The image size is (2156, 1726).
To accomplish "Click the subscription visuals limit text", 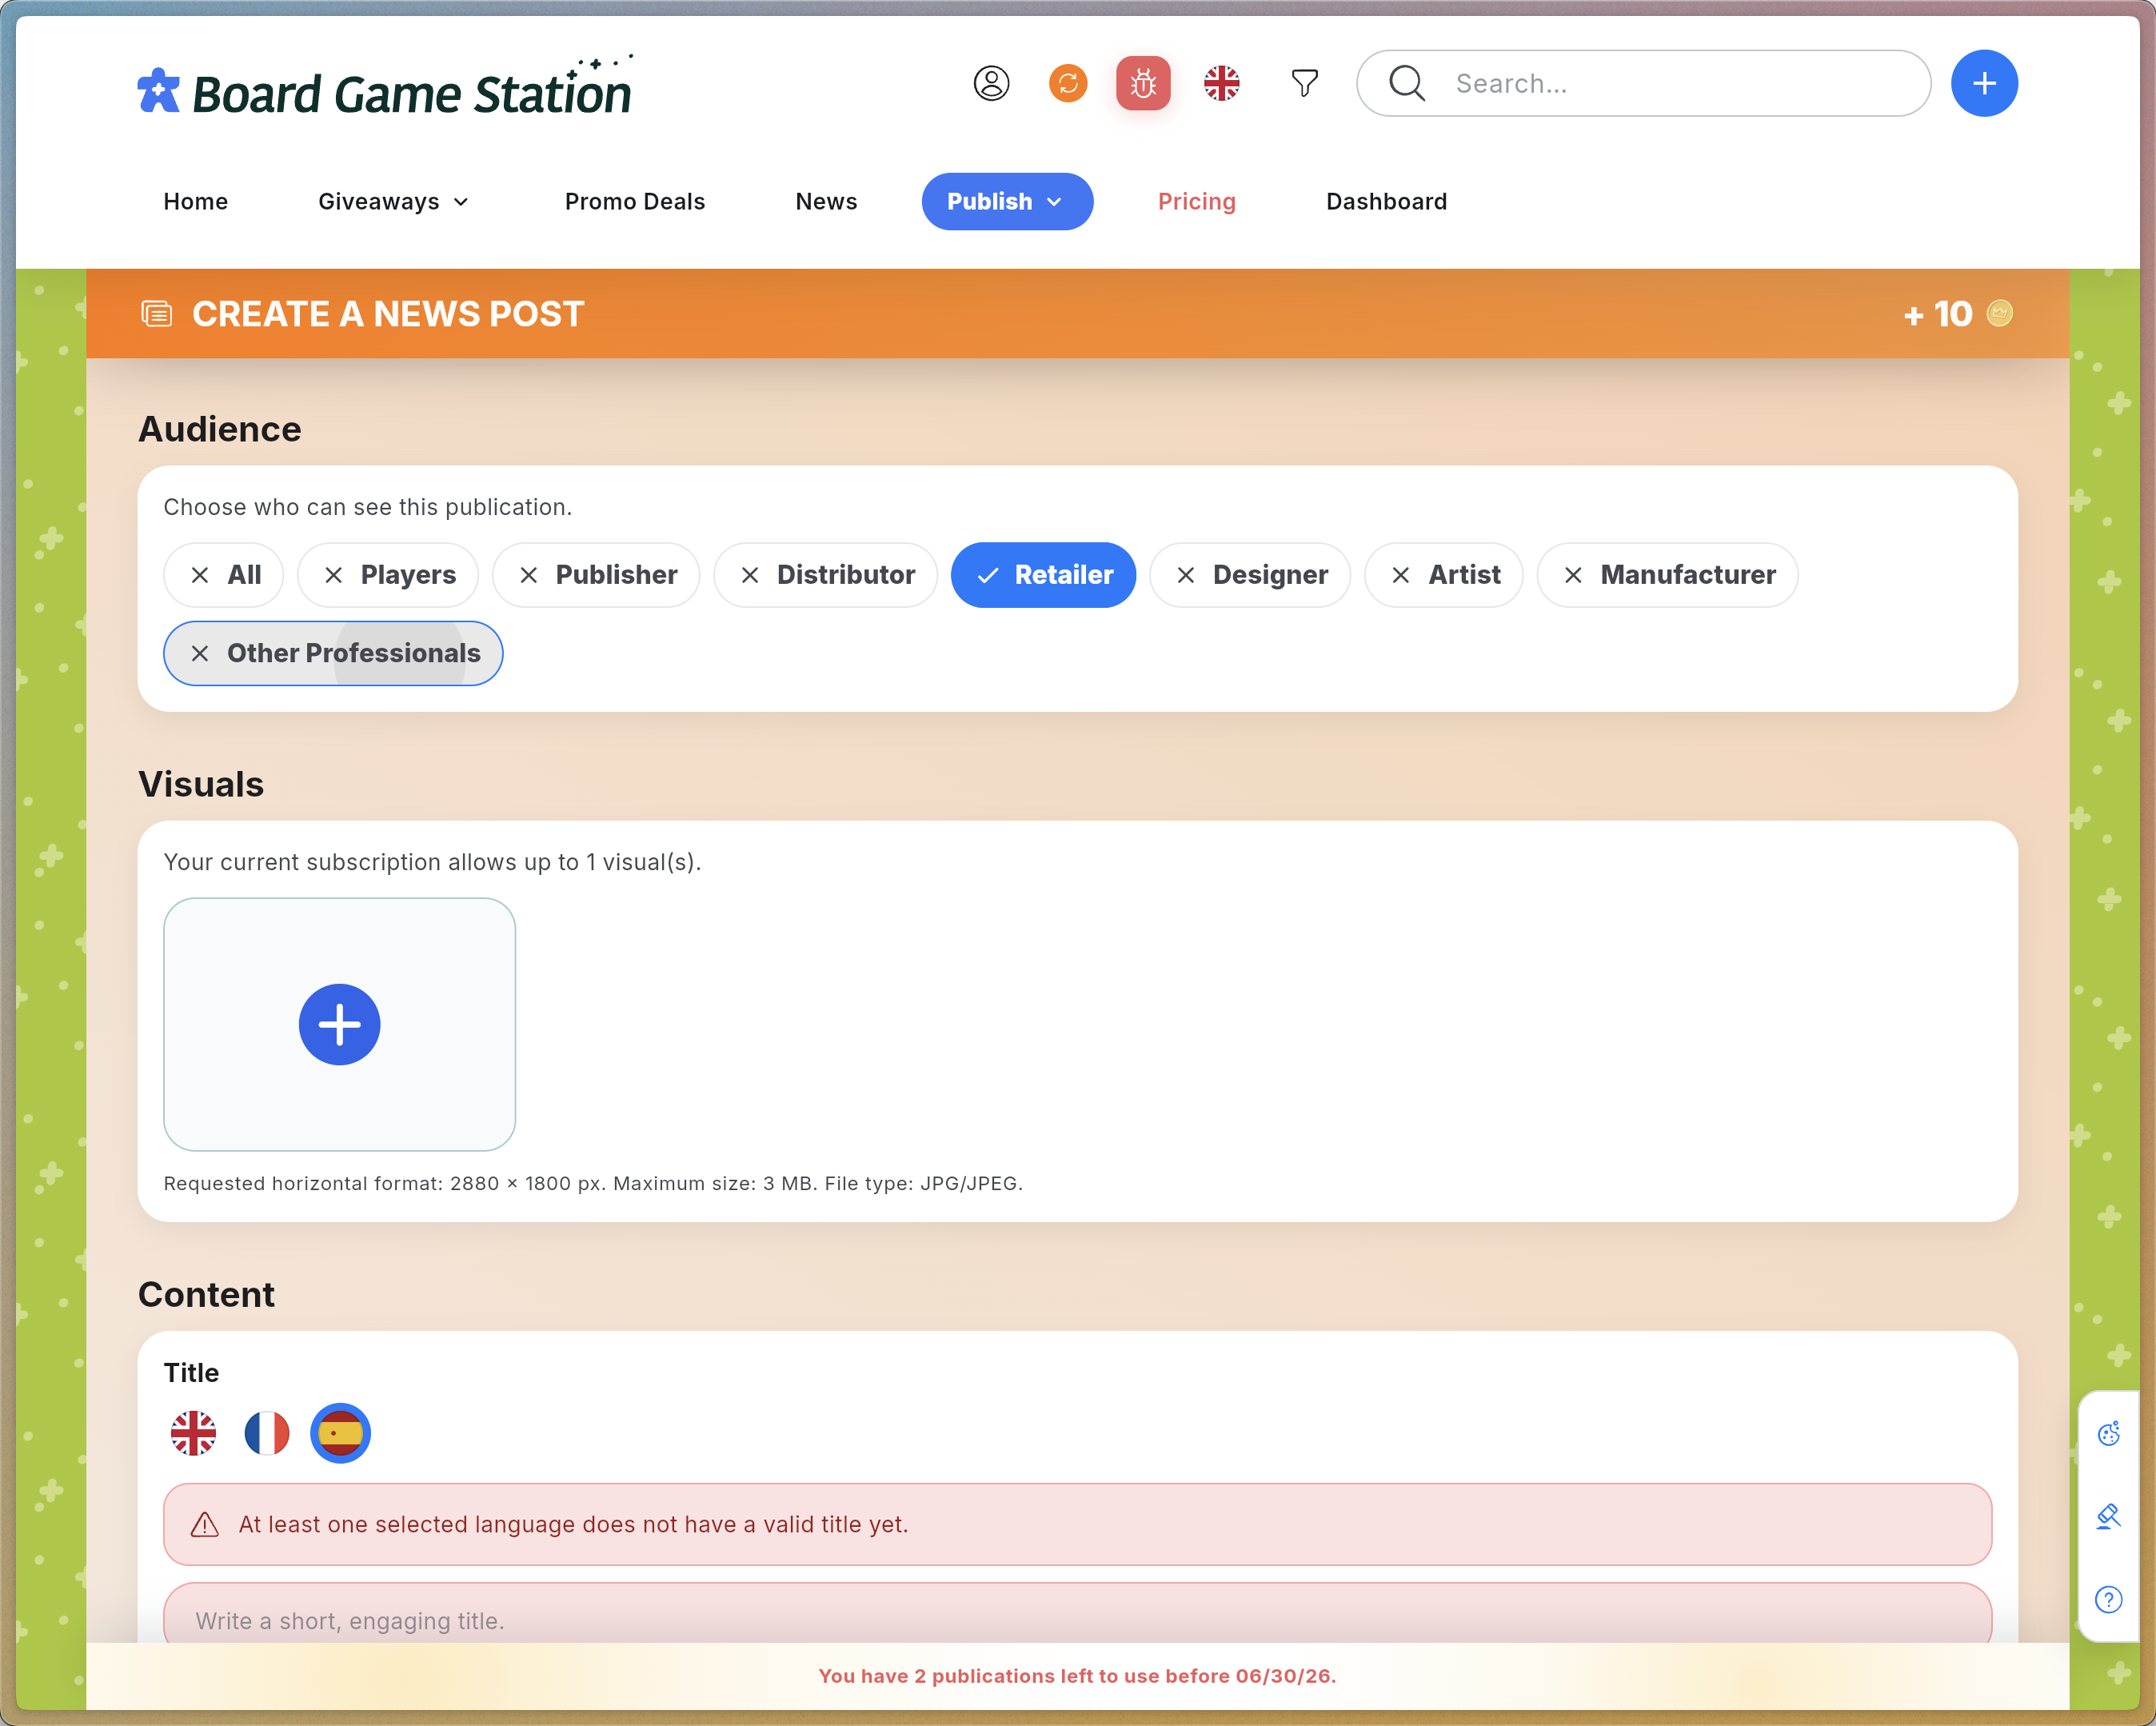I will [x=433, y=862].
